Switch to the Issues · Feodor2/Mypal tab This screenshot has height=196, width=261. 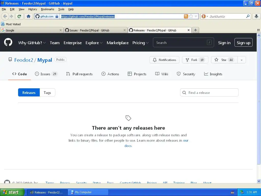click(96, 30)
